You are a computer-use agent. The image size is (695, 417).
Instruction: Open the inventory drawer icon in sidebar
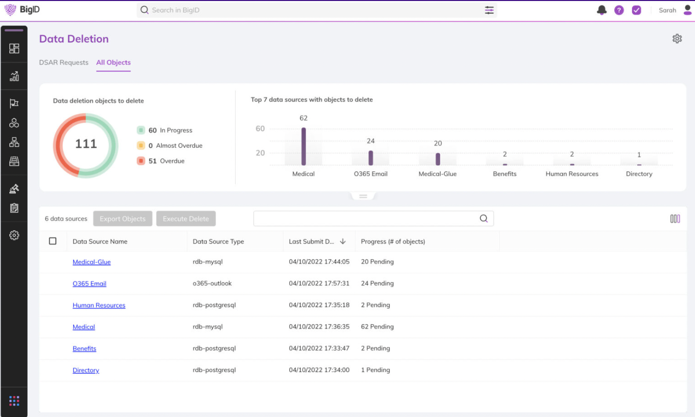(14, 161)
